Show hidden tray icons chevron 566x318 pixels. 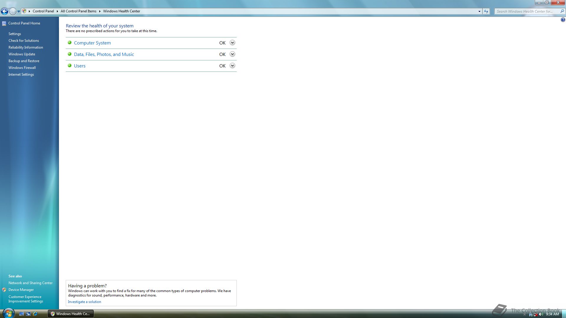(524, 314)
